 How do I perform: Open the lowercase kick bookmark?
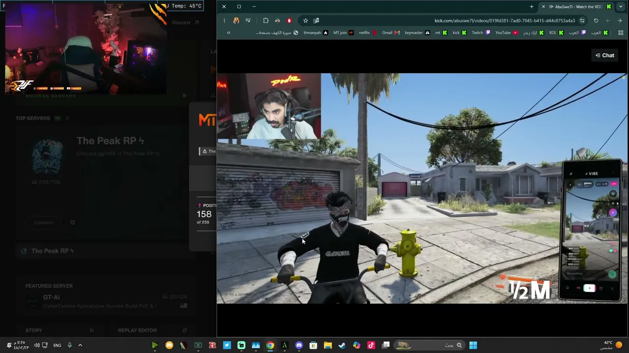click(x=459, y=33)
